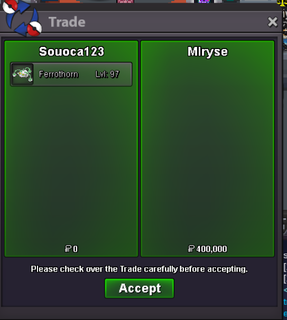This screenshot has width=287, height=320.
Task: Click the Trade Poké Ball swap icon
Action: click(x=22, y=18)
